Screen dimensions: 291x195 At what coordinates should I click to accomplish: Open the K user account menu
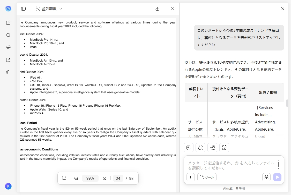[x=8, y=186]
